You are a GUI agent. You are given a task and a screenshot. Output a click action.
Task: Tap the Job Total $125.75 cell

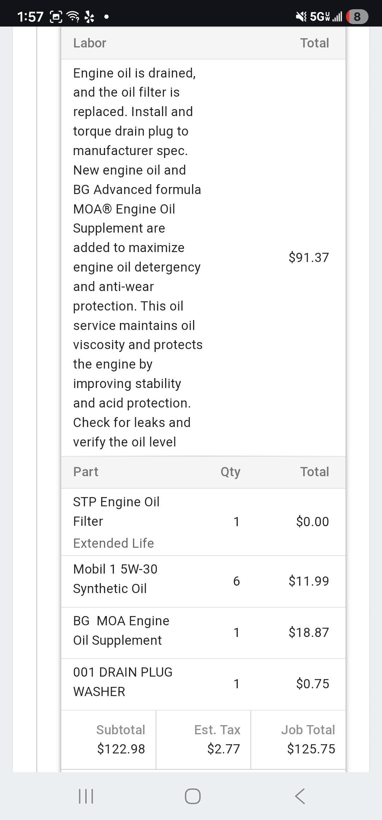tap(308, 739)
